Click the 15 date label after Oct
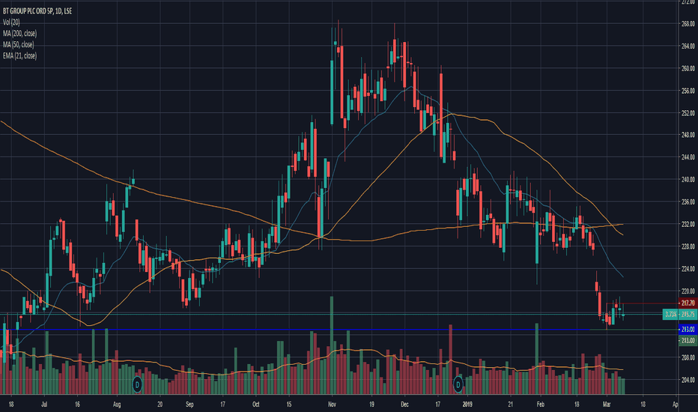 [x=289, y=405]
